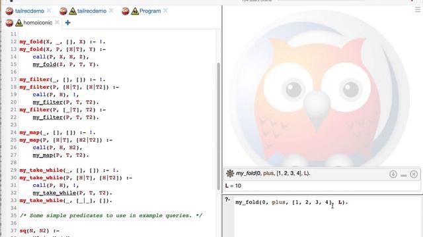Click the warning icon on second tailrecdemo tab
The width and height of the screenshot is (423, 237).
click(x=73, y=11)
